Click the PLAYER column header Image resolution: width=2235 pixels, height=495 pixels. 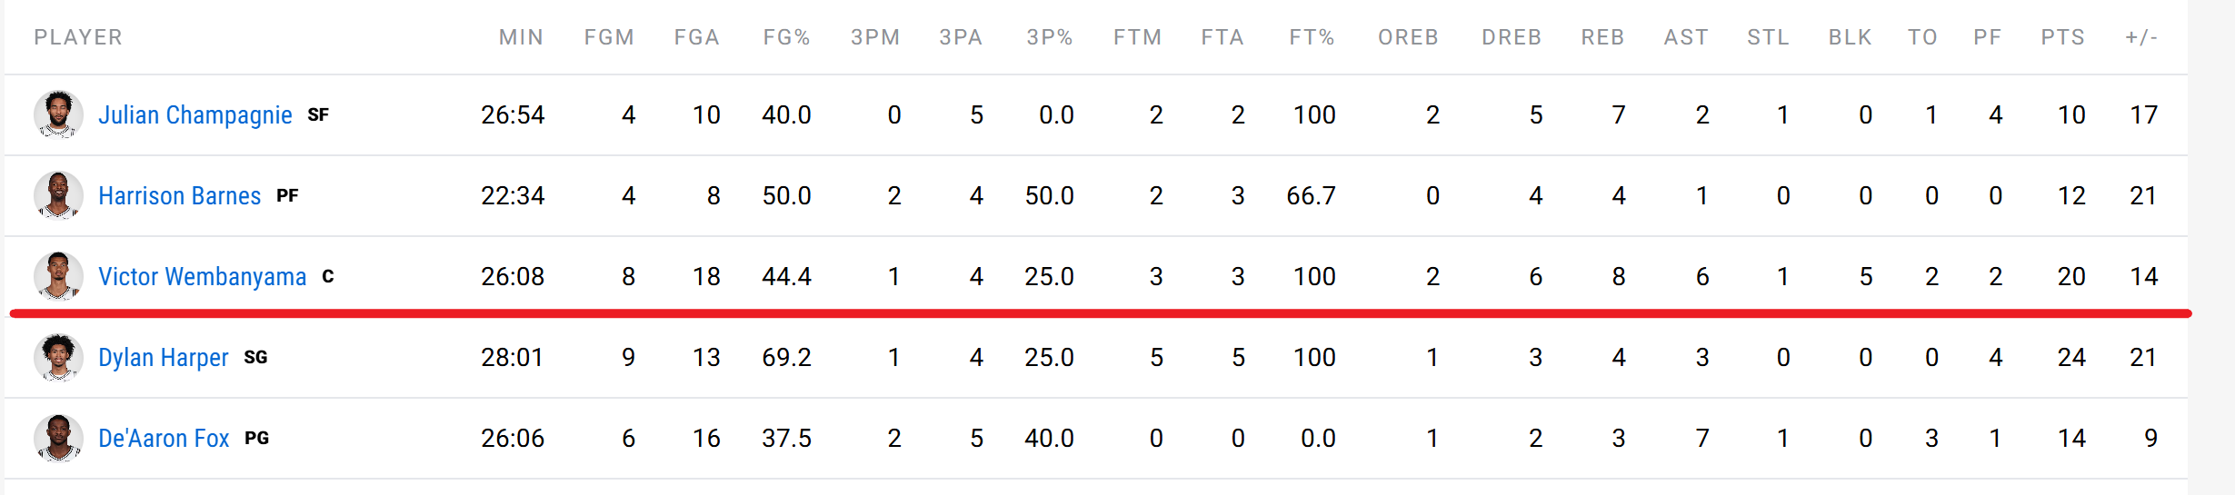(x=78, y=37)
